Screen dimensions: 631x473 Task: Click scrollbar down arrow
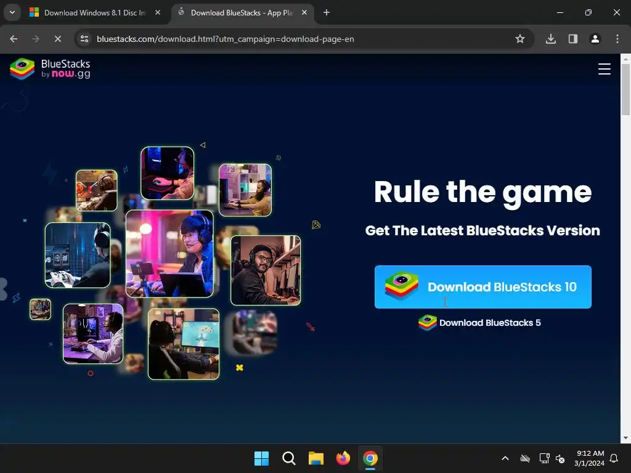[x=626, y=438]
